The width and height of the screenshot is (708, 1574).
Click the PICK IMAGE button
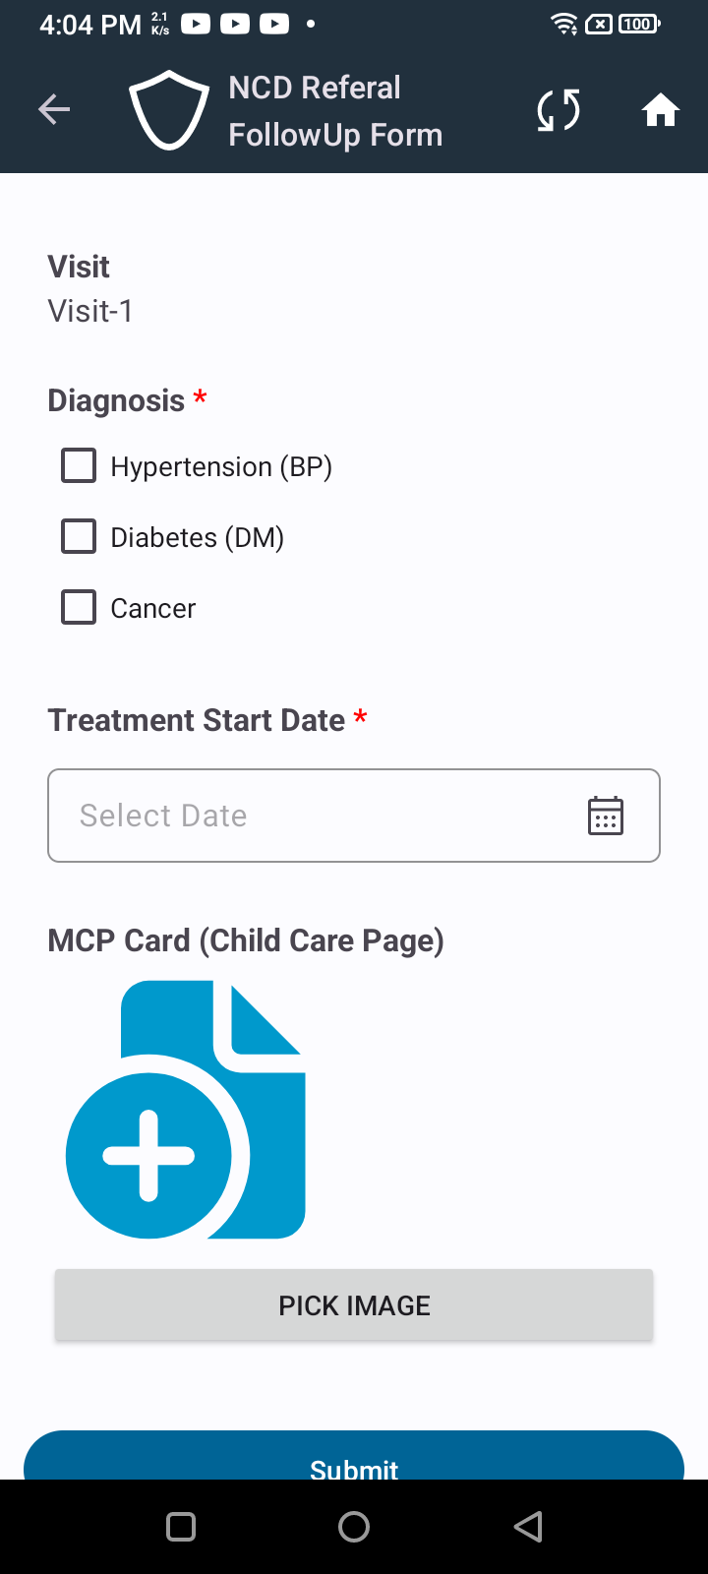click(x=354, y=1305)
